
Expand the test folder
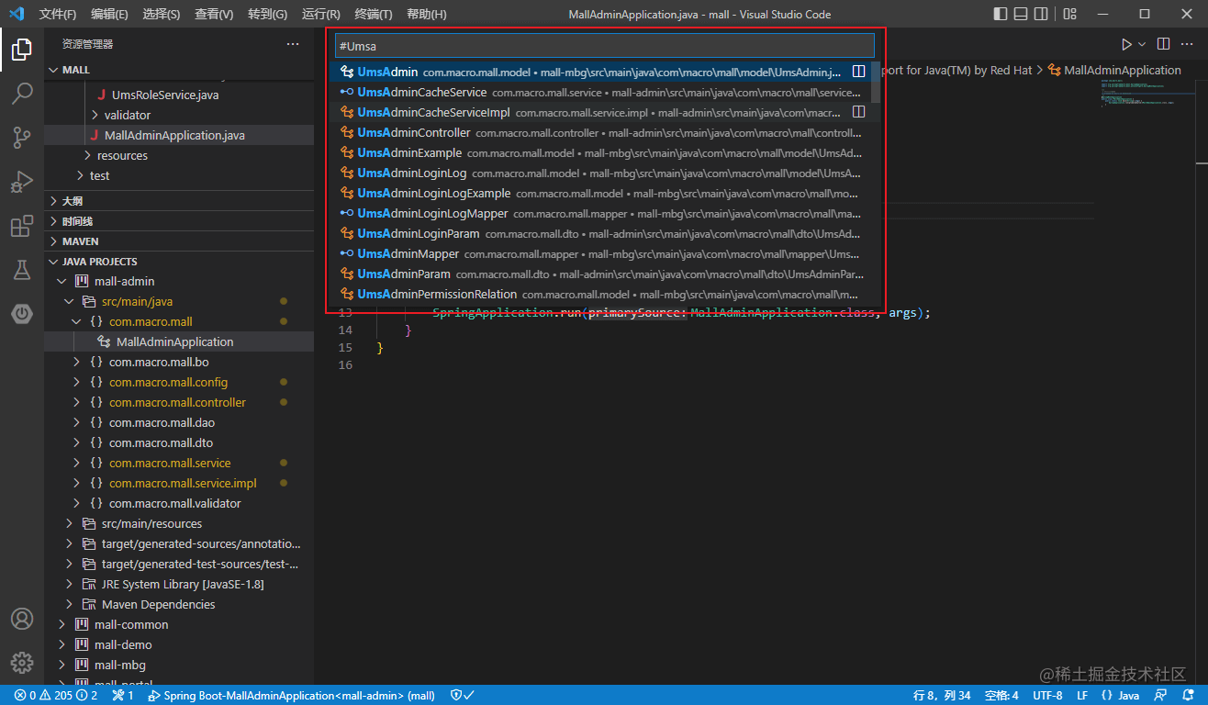[x=179, y=175]
